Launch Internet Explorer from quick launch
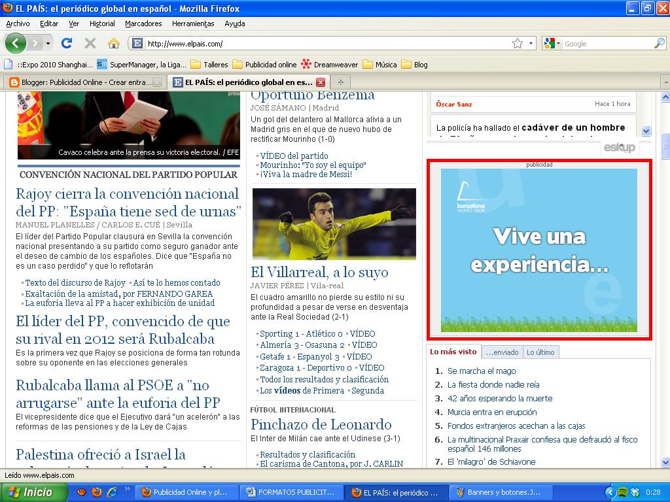 pos(112,492)
